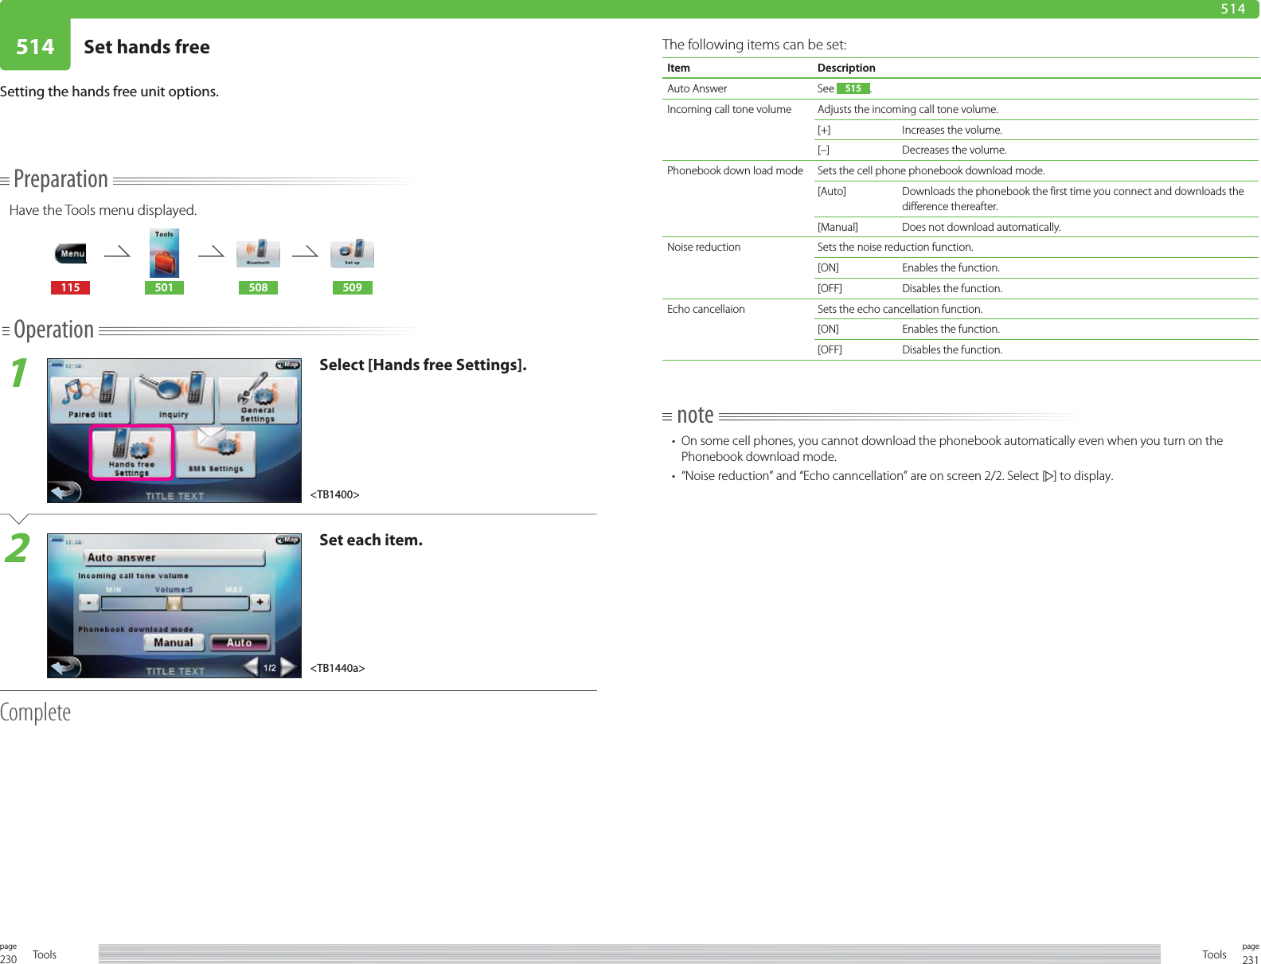Select the Hands free Settings tile
Viewport: 1261px width, 964px height.
tap(132, 452)
